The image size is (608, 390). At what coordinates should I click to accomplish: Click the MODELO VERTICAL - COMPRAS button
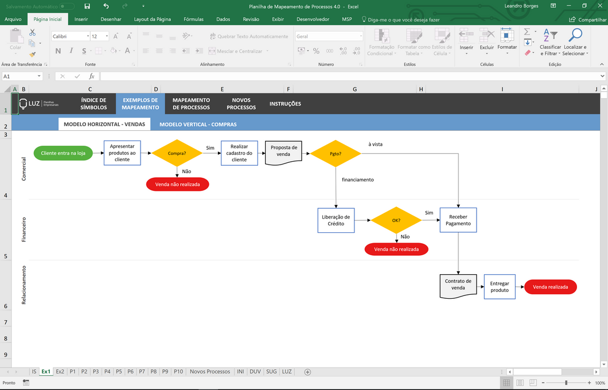pos(198,124)
